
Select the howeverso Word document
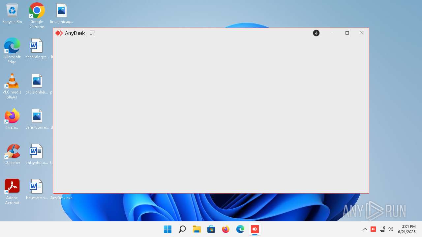tap(37, 190)
